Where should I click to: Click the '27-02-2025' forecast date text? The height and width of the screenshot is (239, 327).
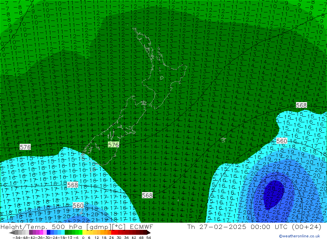click(x=223, y=227)
